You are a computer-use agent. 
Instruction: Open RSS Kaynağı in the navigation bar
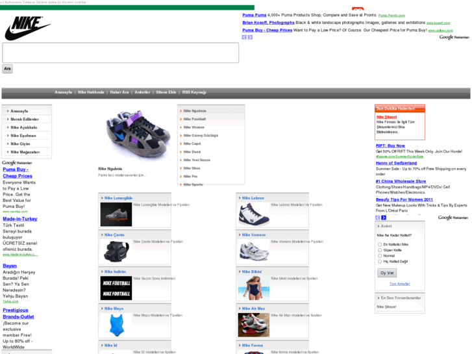coord(194,92)
